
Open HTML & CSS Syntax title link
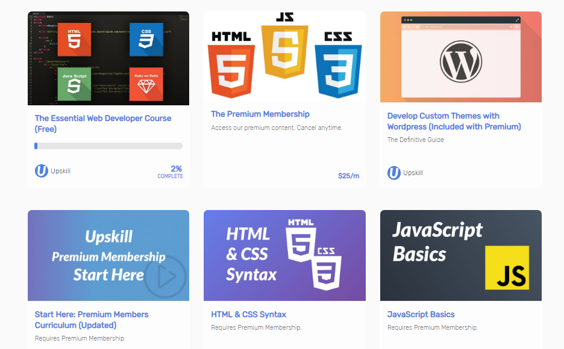click(x=248, y=315)
